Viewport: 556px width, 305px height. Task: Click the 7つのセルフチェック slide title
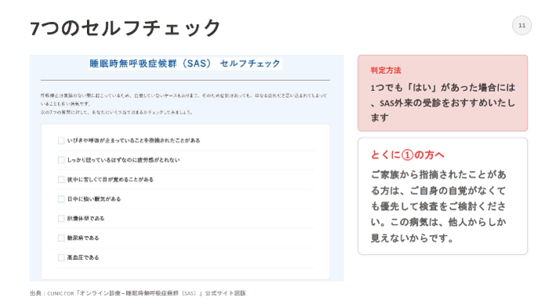(x=125, y=28)
